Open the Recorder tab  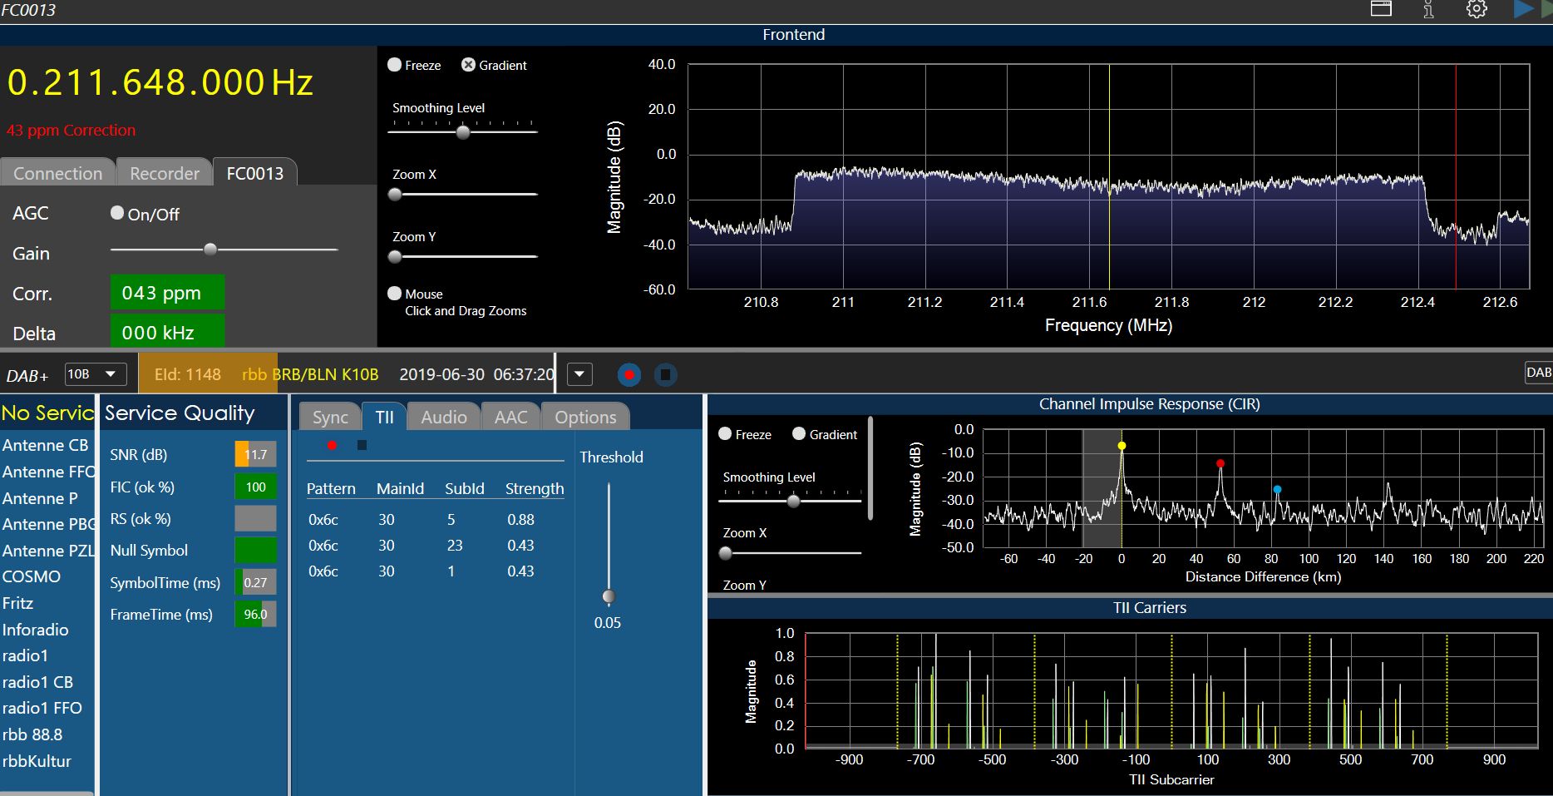click(165, 173)
